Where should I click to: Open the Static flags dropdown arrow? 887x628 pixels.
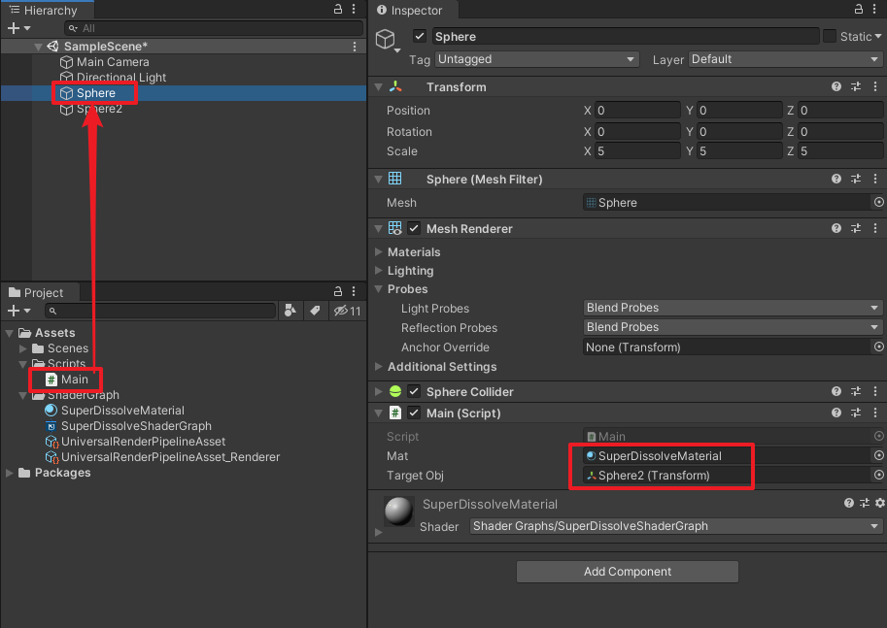click(878, 36)
